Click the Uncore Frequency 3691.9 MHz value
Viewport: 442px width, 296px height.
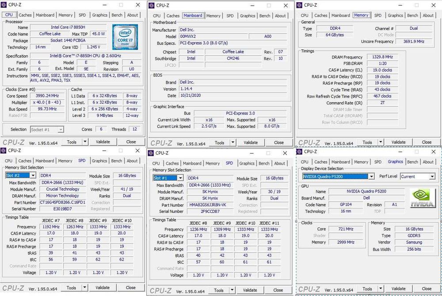(414, 42)
